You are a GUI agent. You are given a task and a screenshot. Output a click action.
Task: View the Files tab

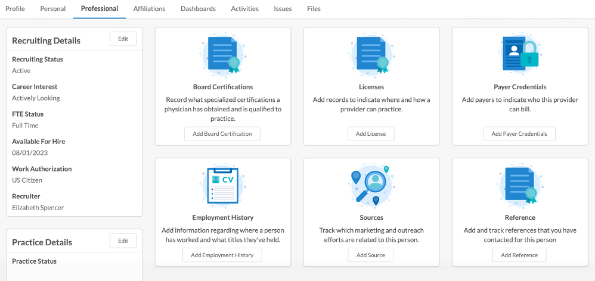pyautogui.click(x=314, y=8)
